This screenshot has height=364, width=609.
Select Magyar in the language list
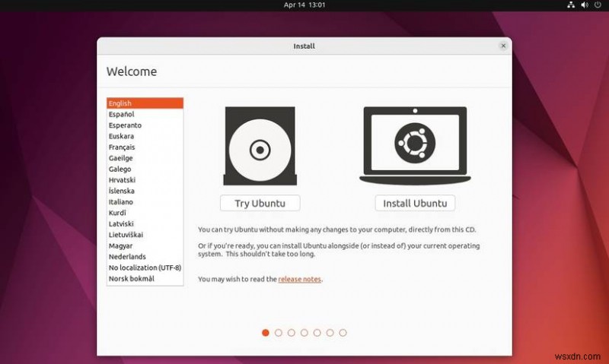click(145, 245)
